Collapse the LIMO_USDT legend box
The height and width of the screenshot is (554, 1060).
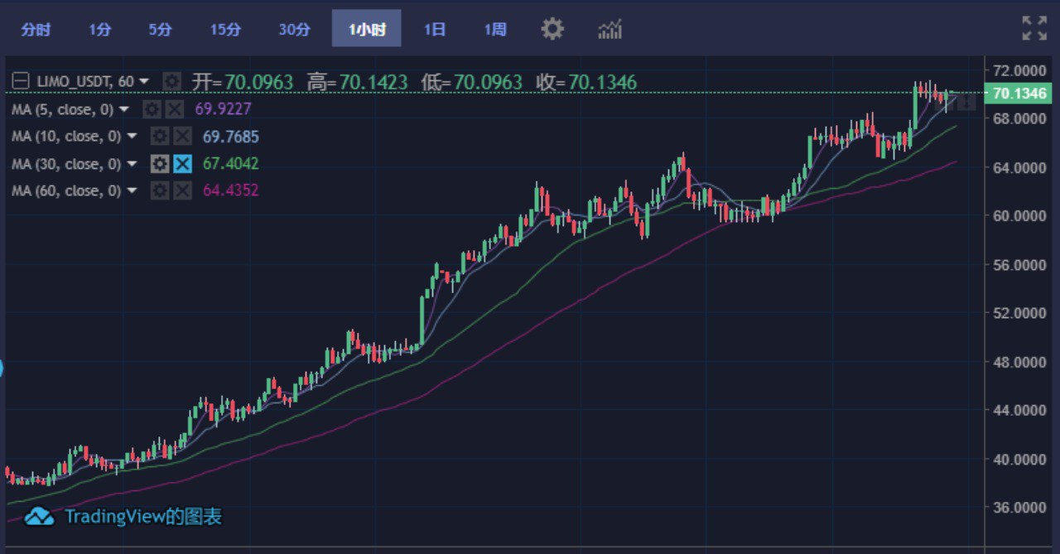click(x=21, y=81)
